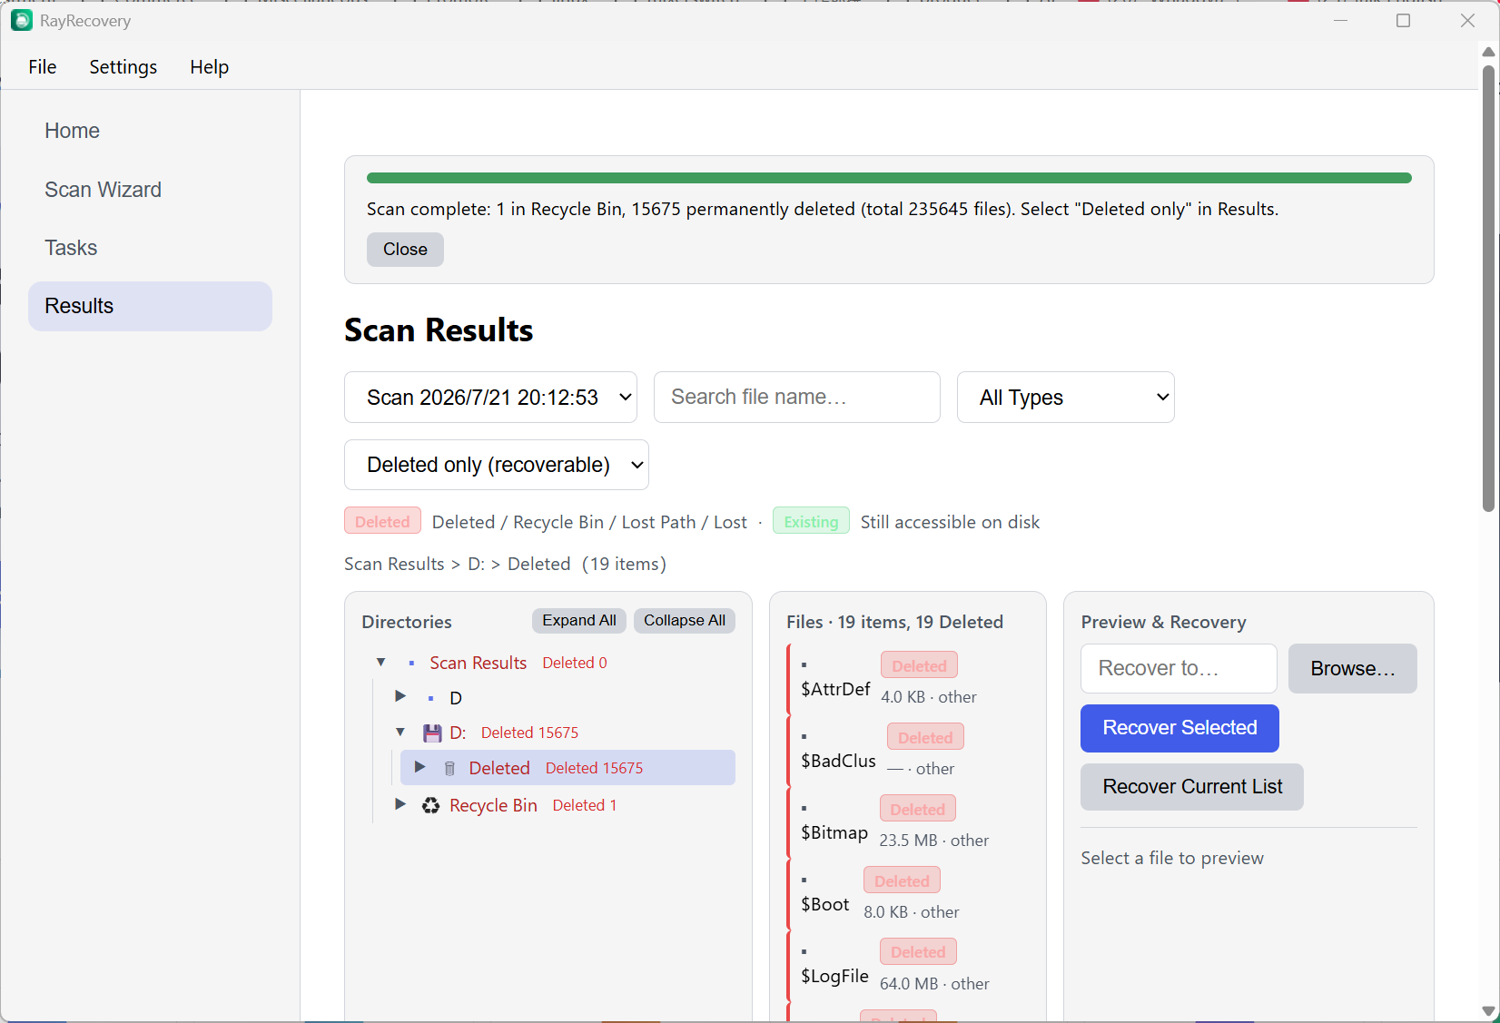Maximize the RayRecovery window
Screen dimensions: 1500x1023
point(1403,20)
